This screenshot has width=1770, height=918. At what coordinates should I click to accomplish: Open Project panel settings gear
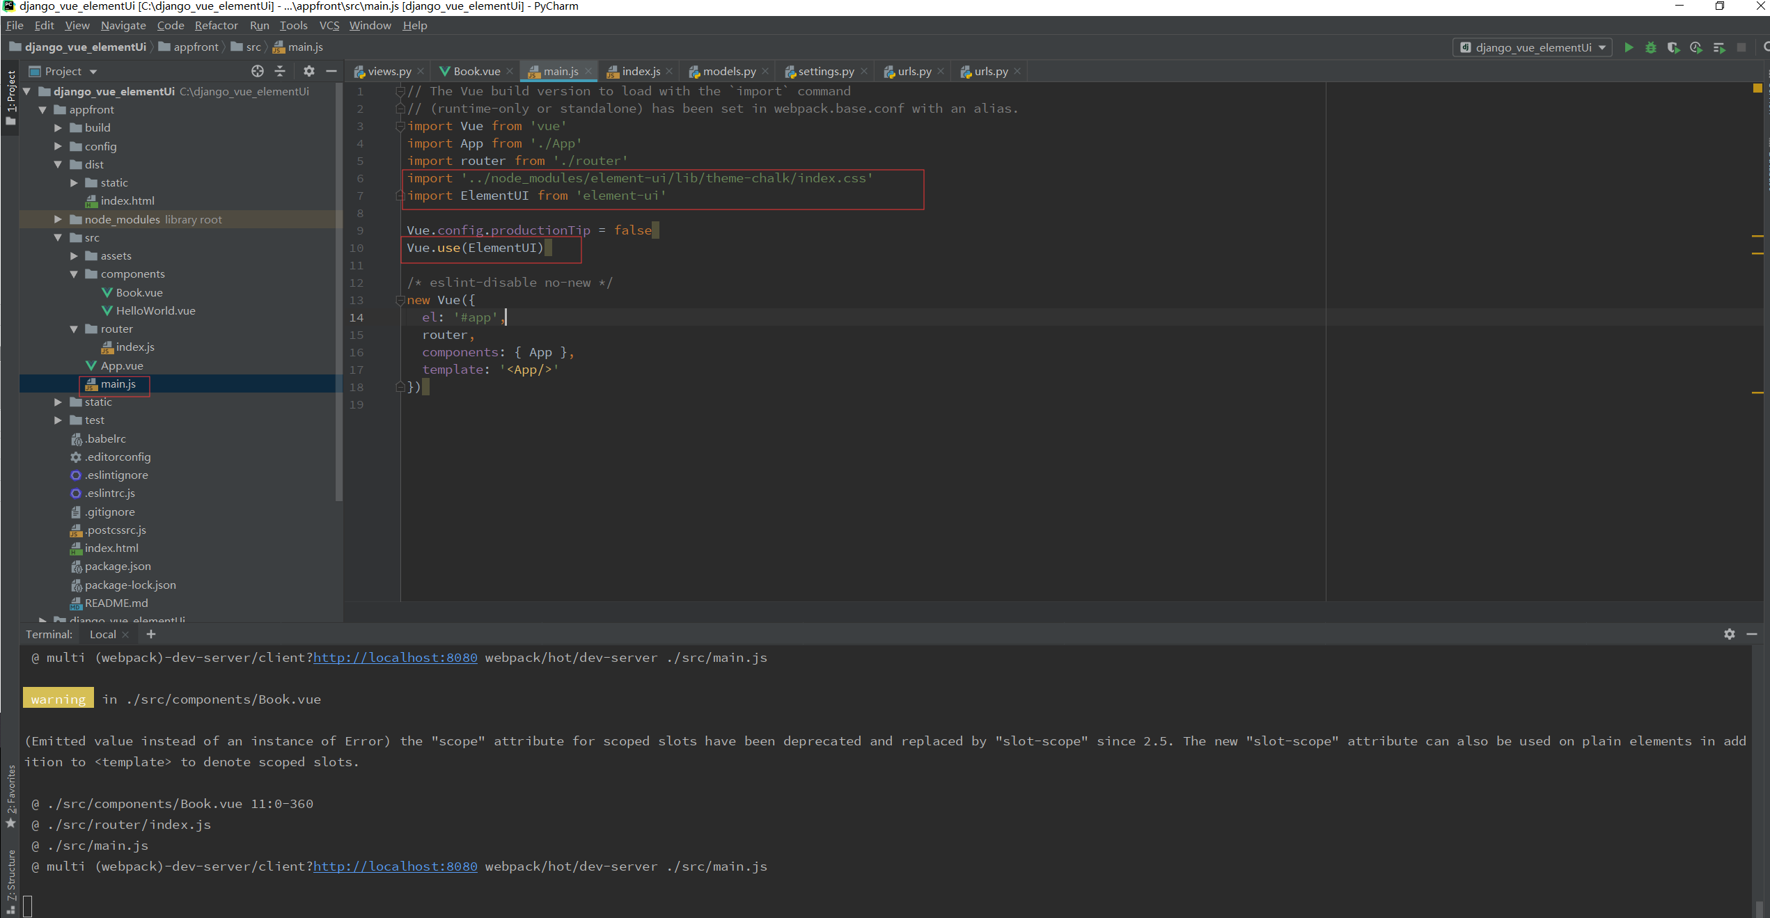(x=309, y=71)
